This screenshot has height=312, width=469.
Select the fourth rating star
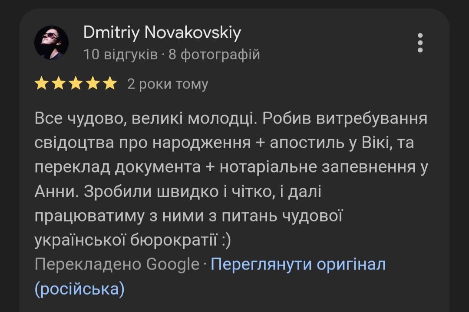coord(93,83)
